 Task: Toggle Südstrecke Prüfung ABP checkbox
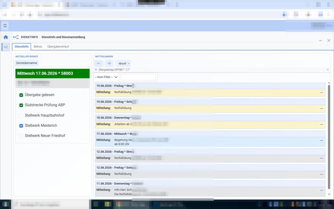tap(21, 105)
